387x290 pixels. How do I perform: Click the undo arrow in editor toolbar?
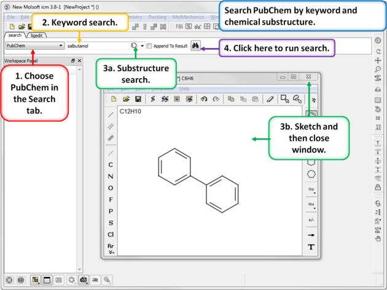[203, 99]
